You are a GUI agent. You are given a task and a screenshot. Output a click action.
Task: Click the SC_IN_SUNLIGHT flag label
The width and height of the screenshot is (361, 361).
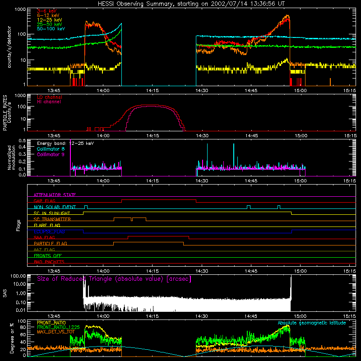click(52, 213)
